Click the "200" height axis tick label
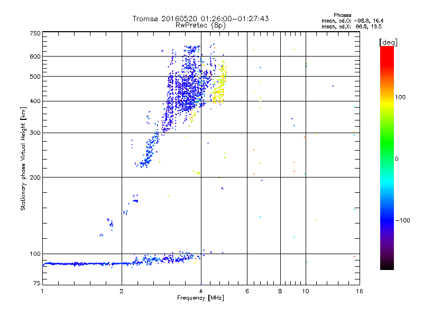Viewport: 423px width, 317px height. [x=35, y=178]
